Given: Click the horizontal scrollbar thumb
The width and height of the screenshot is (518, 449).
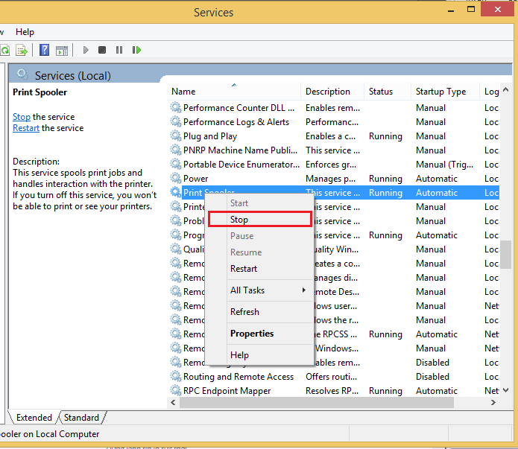Looking at the screenshot, I should pyautogui.click(x=317, y=402).
